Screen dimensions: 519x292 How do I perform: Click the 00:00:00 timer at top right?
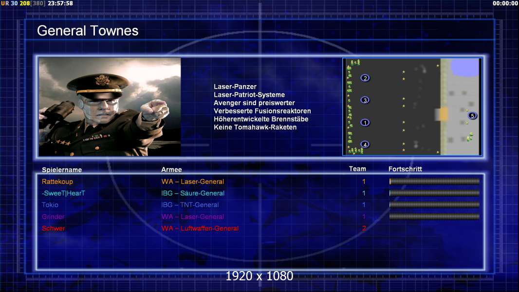(505, 3)
